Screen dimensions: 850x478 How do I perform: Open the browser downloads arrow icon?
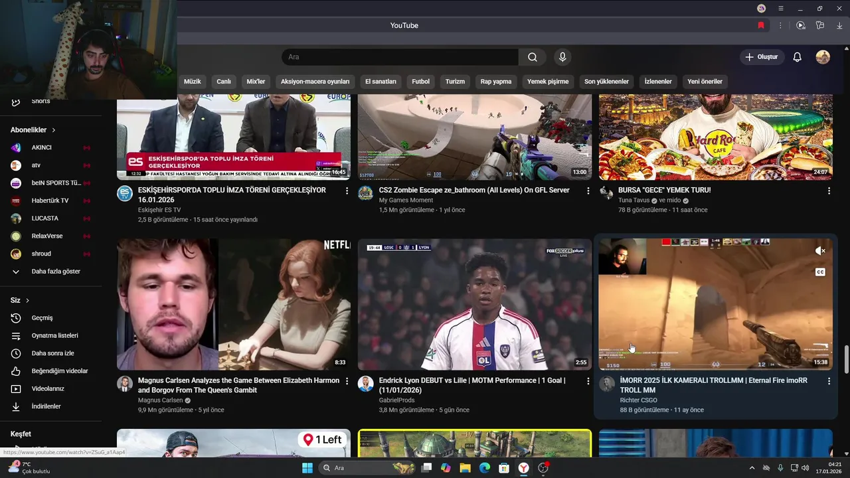[x=839, y=25]
